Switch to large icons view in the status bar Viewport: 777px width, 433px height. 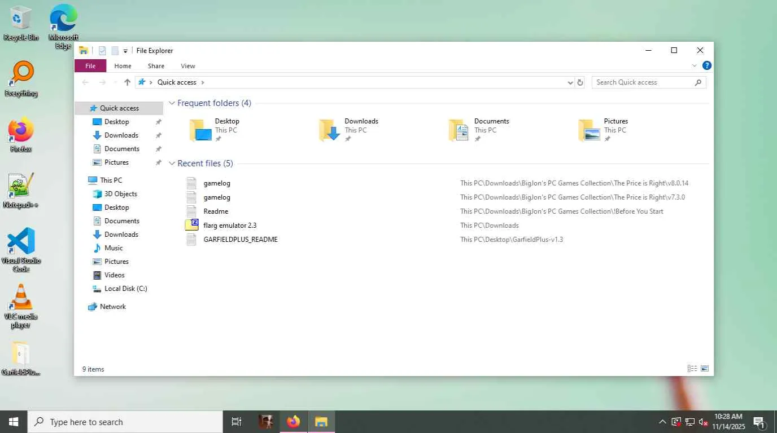tap(705, 369)
